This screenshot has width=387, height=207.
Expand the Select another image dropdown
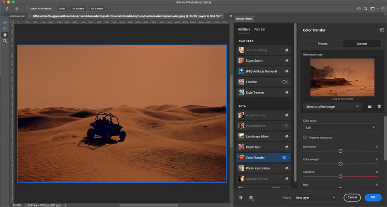[332, 106]
